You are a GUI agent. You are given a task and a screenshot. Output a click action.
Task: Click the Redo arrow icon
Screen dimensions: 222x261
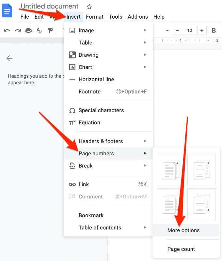pyautogui.click(x=18, y=30)
